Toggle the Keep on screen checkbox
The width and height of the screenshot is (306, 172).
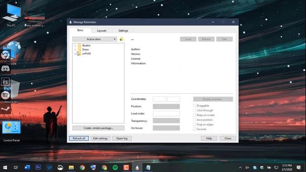[x=195, y=115]
